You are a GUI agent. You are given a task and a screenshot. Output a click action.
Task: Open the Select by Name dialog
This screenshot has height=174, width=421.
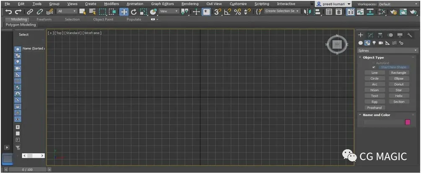pyautogui.click(x=92, y=12)
